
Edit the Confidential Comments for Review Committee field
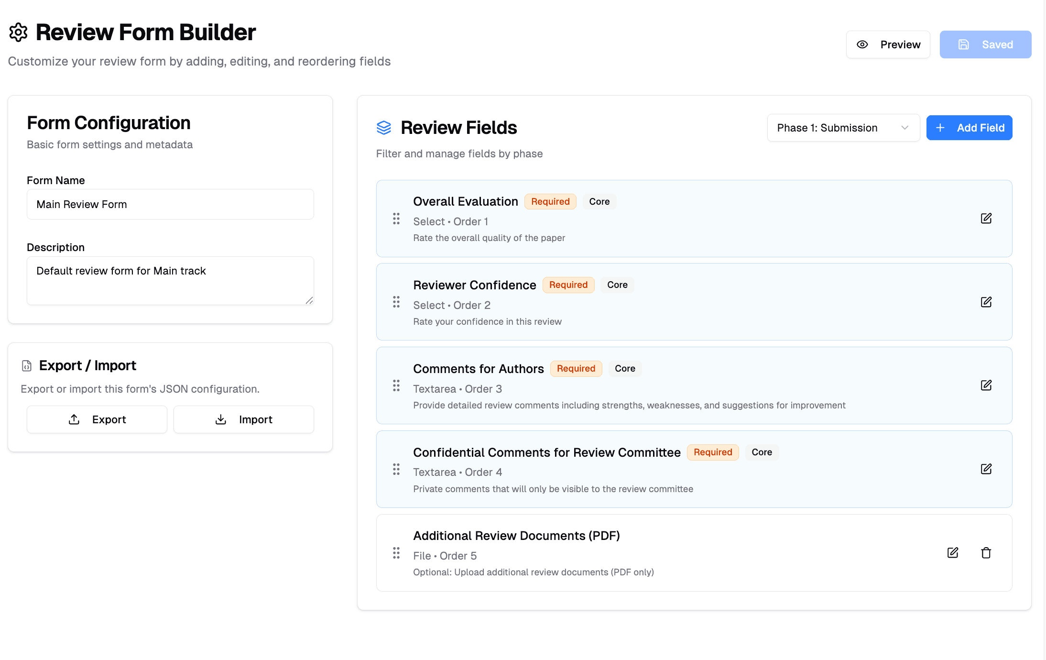click(987, 469)
